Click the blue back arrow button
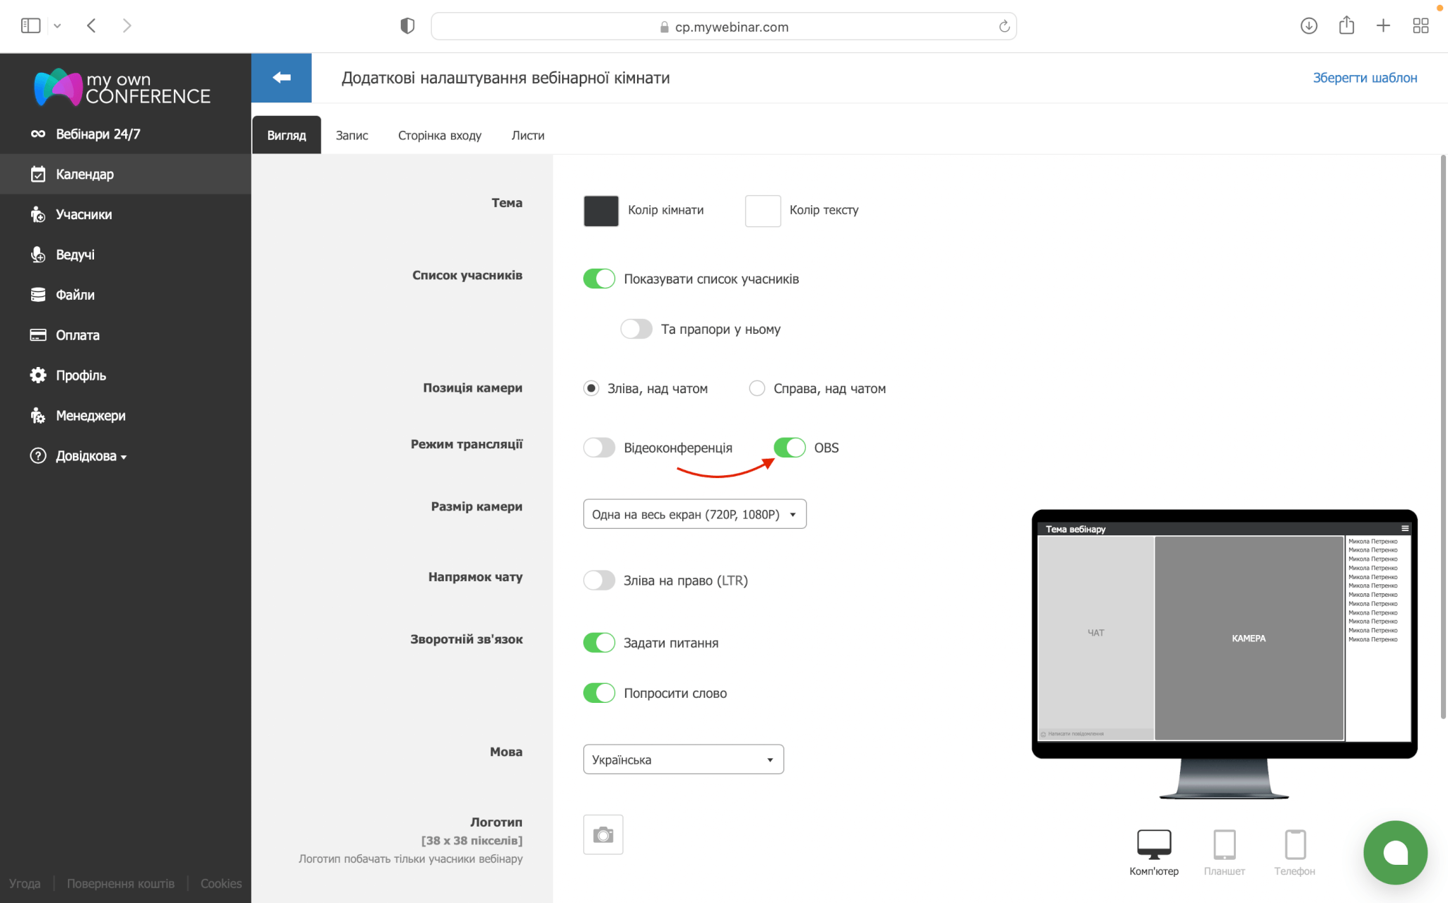This screenshot has height=903, width=1448. (281, 78)
